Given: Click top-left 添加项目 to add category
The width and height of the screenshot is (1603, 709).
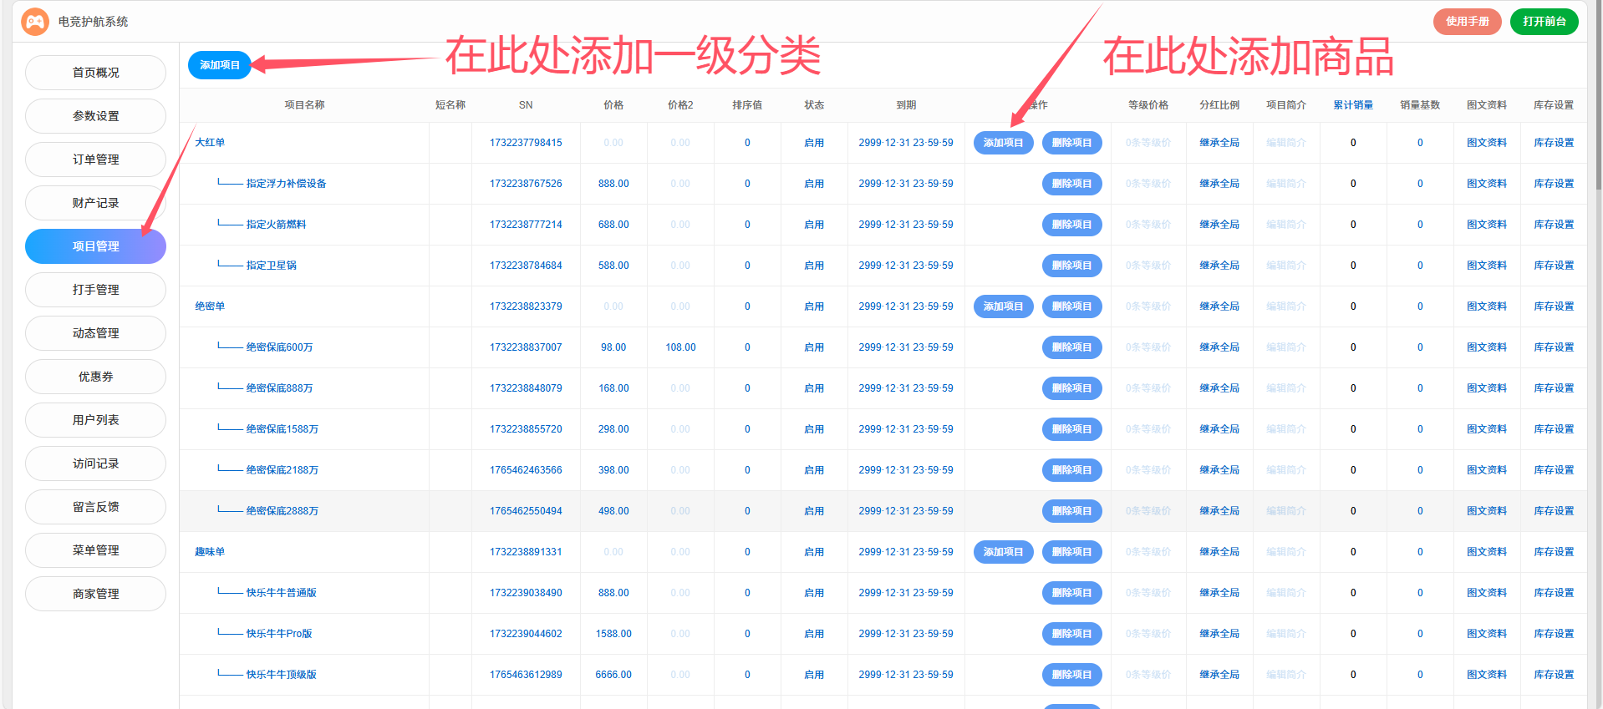Looking at the screenshot, I should tap(219, 65).
